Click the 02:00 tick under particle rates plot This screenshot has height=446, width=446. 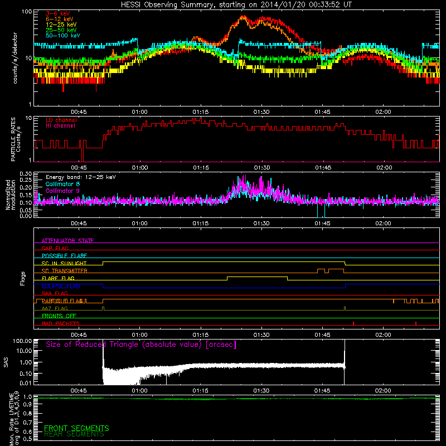tap(384, 168)
